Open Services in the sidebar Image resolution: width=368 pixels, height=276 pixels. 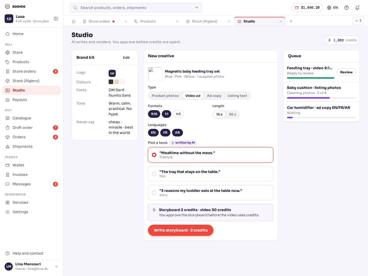click(x=32, y=202)
